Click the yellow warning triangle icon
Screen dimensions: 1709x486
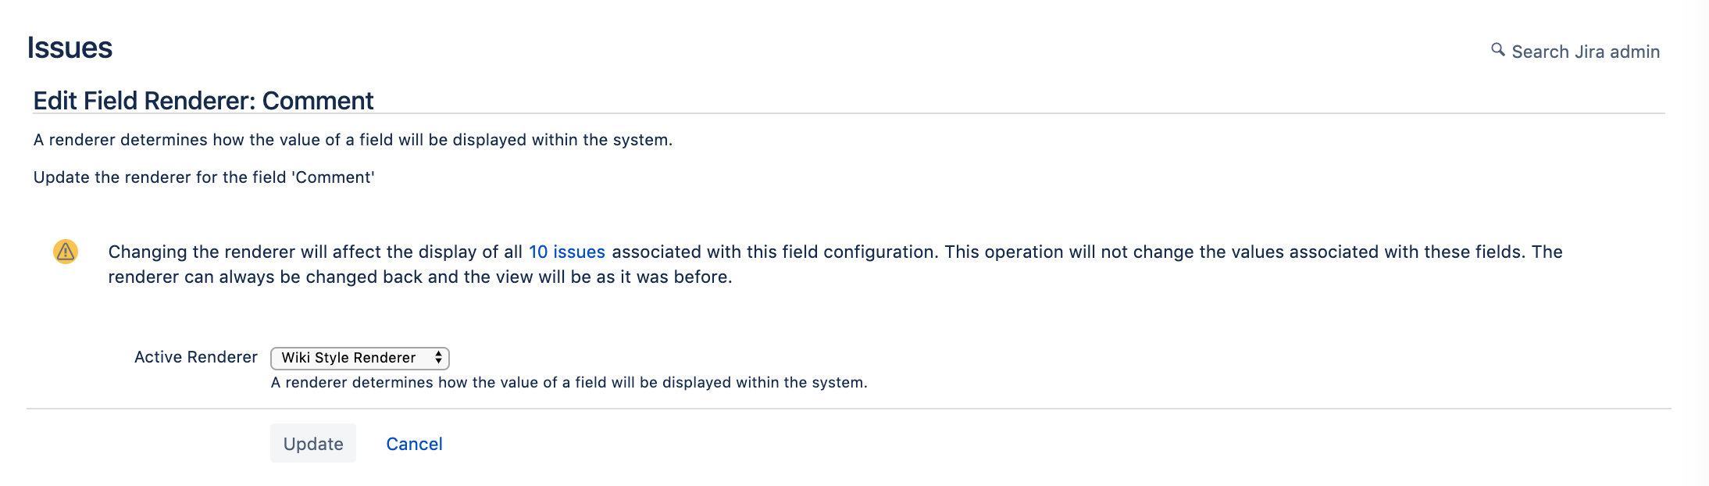pos(66,252)
